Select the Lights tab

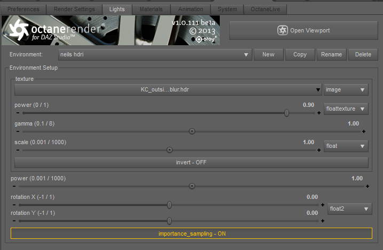click(117, 9)
